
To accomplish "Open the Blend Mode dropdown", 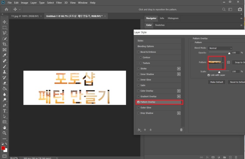I will [220, 48].
